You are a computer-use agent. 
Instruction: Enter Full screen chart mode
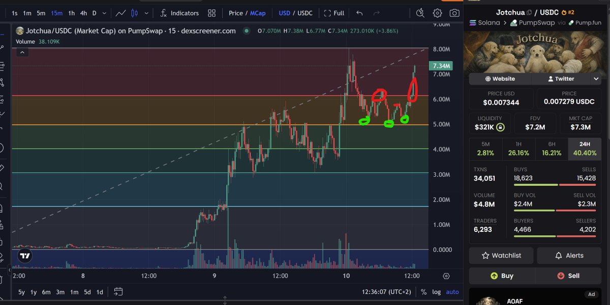334,13
